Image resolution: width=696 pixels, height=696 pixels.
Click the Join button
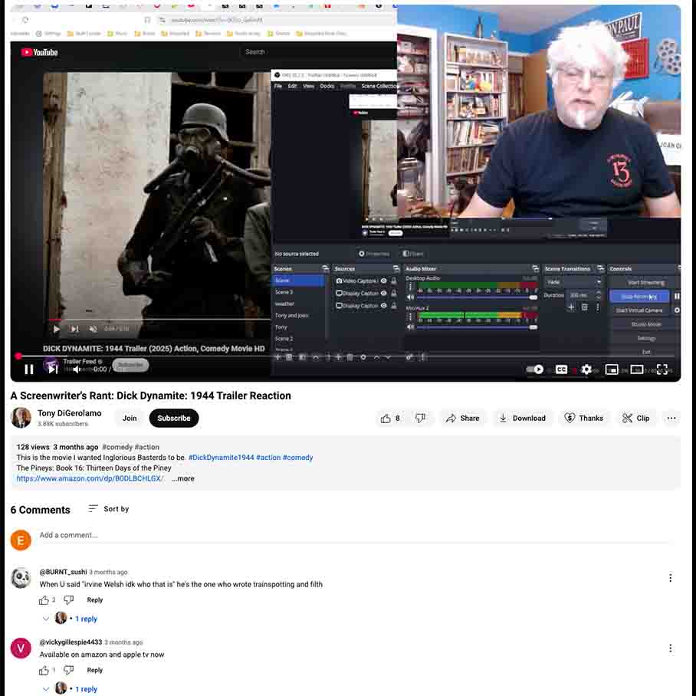point(130,418)
